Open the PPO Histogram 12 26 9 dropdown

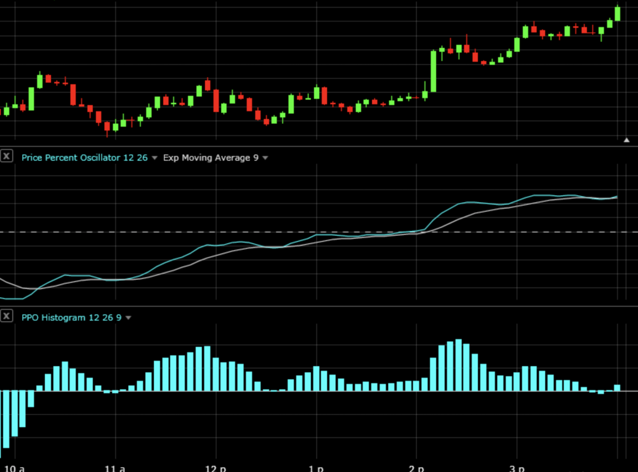click(x=128, y=318)
